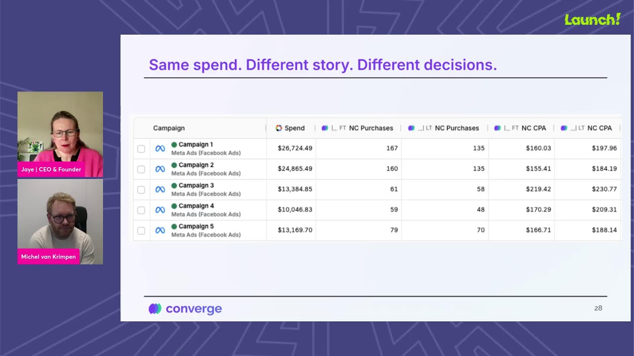
Task: Click the green status dot of Campaign 2
Action: [x=174, y=165]
